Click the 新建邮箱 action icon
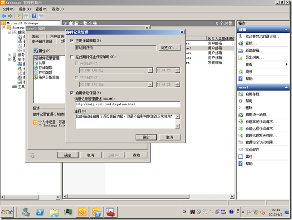This screenshot has height=220, width=292. pos(241,50)
